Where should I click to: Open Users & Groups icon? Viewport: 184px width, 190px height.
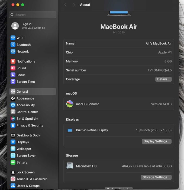(13, 186)
